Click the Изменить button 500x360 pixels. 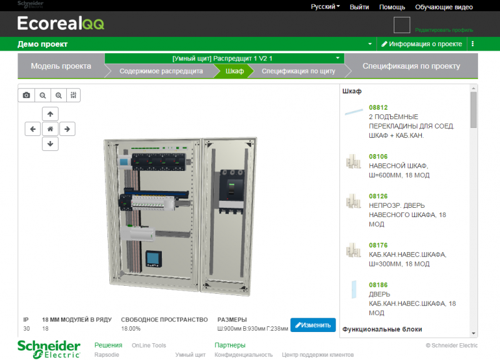pos(313,325)
